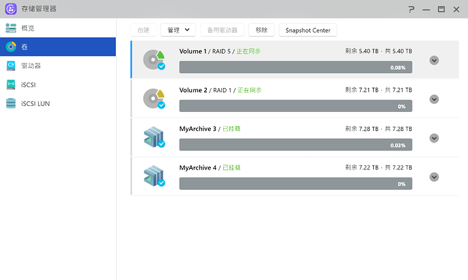Expand Volume 2 details chevron
Image resolution: width=468 pixels, height=280 pixels.
click(x=435, y=99)
